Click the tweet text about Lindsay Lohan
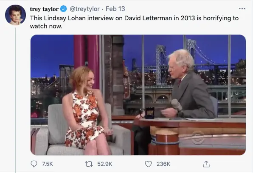The width and height of the screenshot is (253, 173). click(x=134, y=22)
